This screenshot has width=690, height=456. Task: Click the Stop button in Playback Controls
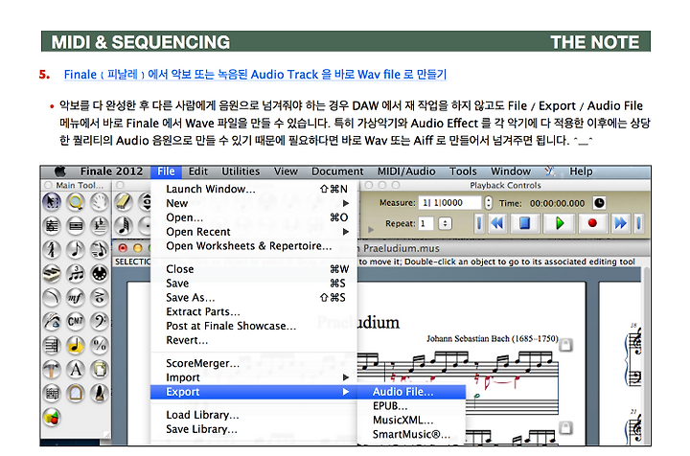524,223
